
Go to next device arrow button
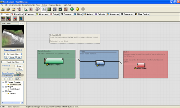6,79
